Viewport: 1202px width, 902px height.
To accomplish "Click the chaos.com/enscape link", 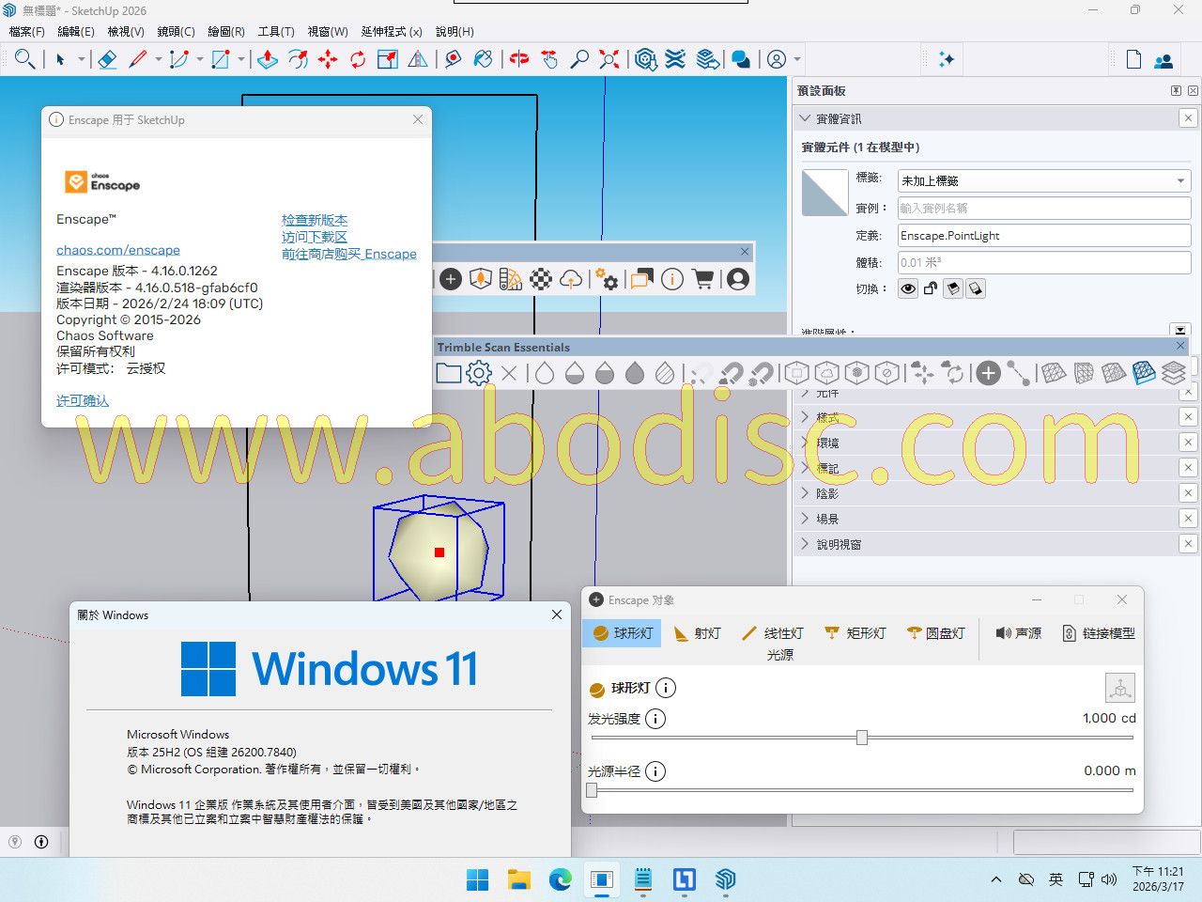I will click(x=118, y=250).
